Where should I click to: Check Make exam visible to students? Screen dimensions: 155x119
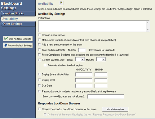(39, 40)
